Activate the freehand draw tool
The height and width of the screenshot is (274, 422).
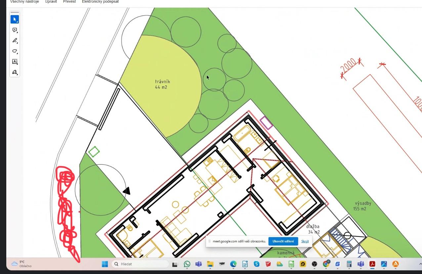pos(15,51)
